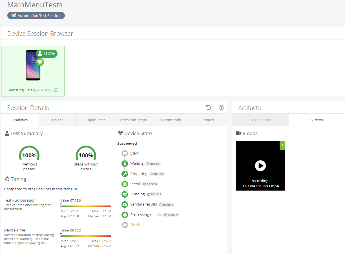Select the Preparing wrench icon

pyautogui.click(x=124, y=174)
